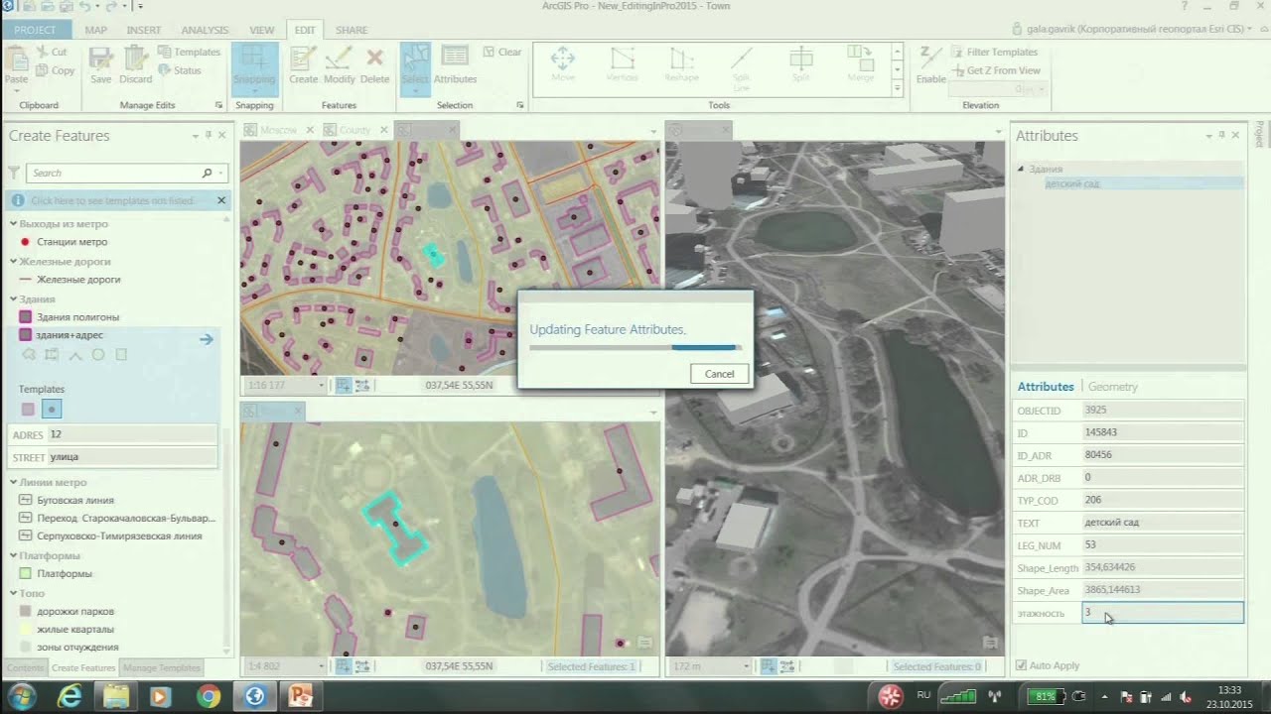This screenshot has width=1271, height=714.
Task: Select the circle construction tool under здания+адрес
Action: [98, 354]
